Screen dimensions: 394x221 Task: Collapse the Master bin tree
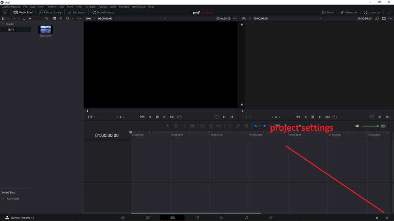click(3, 24)
